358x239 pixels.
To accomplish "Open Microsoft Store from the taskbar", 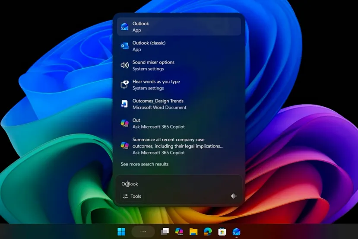I will point(222,232).
